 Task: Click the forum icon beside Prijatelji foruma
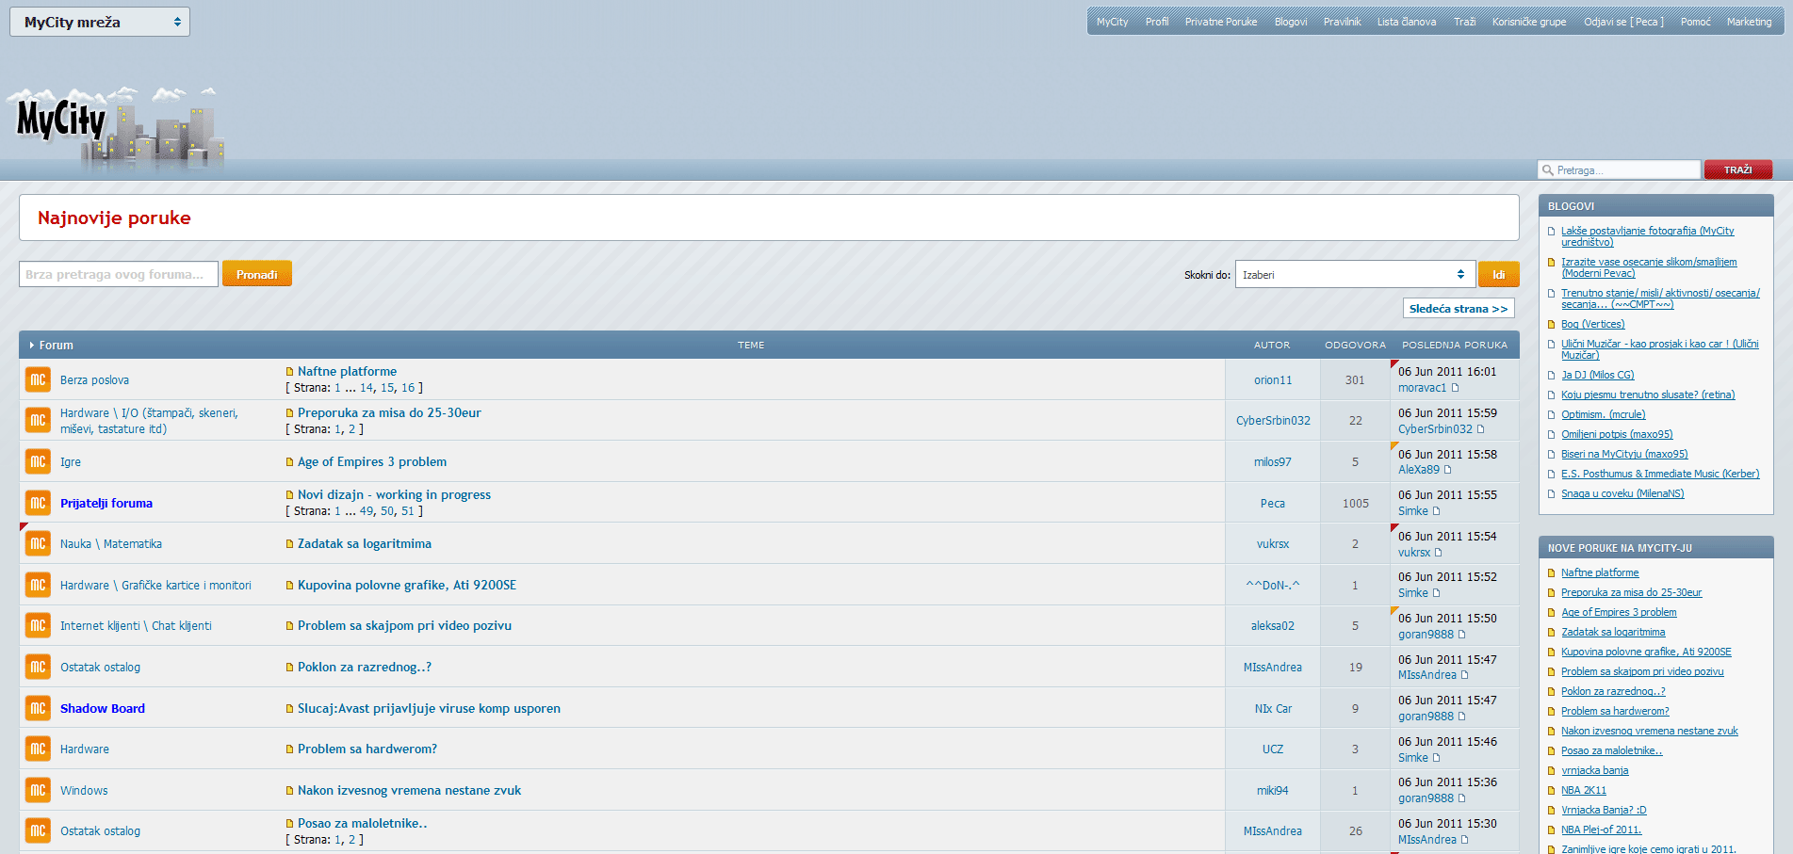pyautogui.click(x=38, y=503)
